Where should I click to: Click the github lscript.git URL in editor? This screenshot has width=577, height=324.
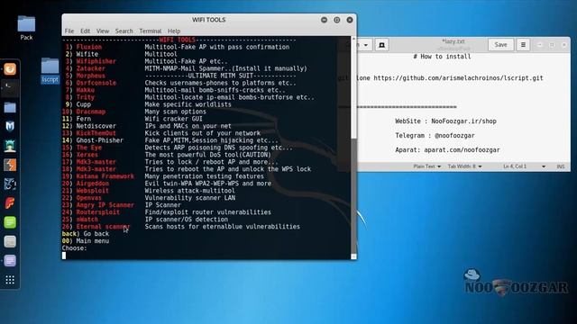(x=458, y=78)
